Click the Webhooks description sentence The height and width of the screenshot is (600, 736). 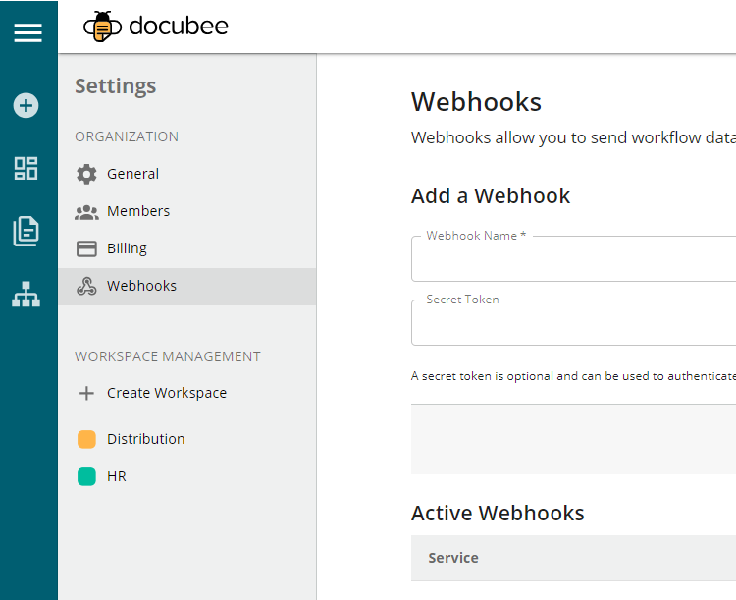(x=574, y=138)
